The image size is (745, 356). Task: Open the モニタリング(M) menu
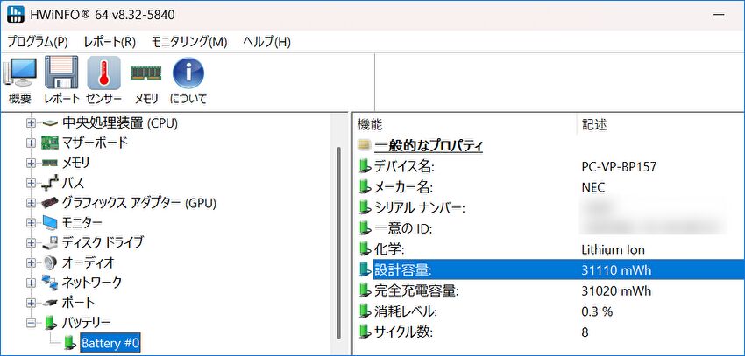click(x=188, y=42)
